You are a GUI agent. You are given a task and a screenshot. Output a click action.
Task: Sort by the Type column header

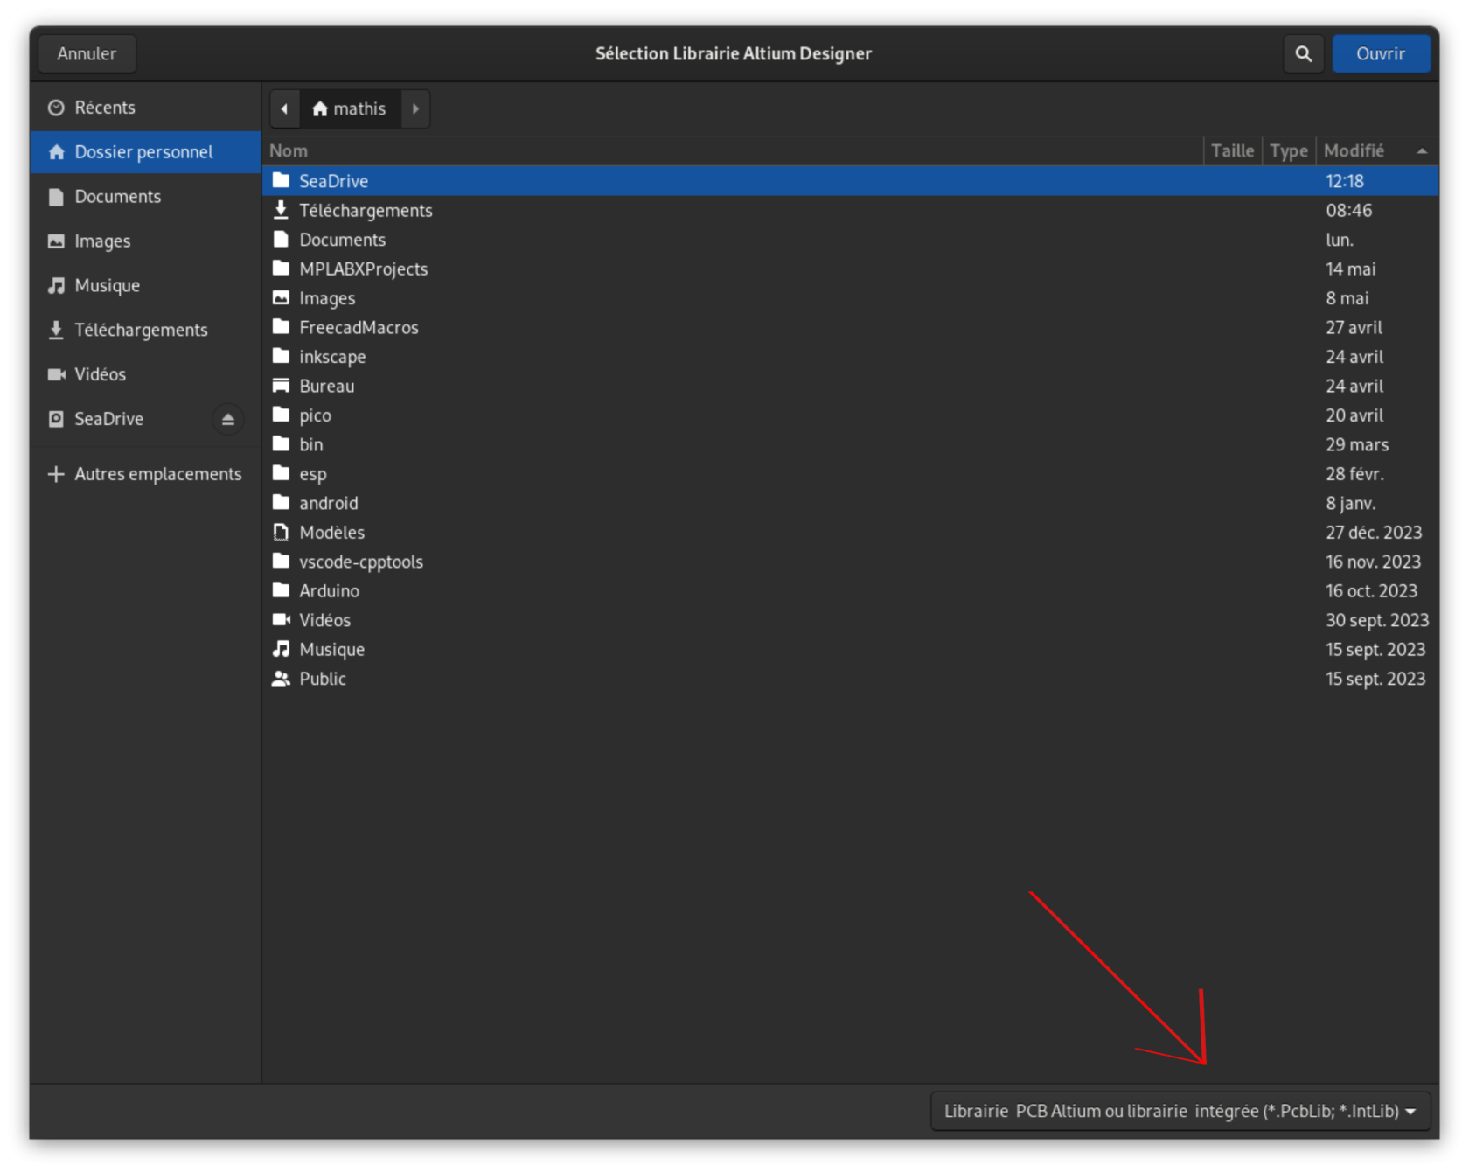coord(1289,151)
